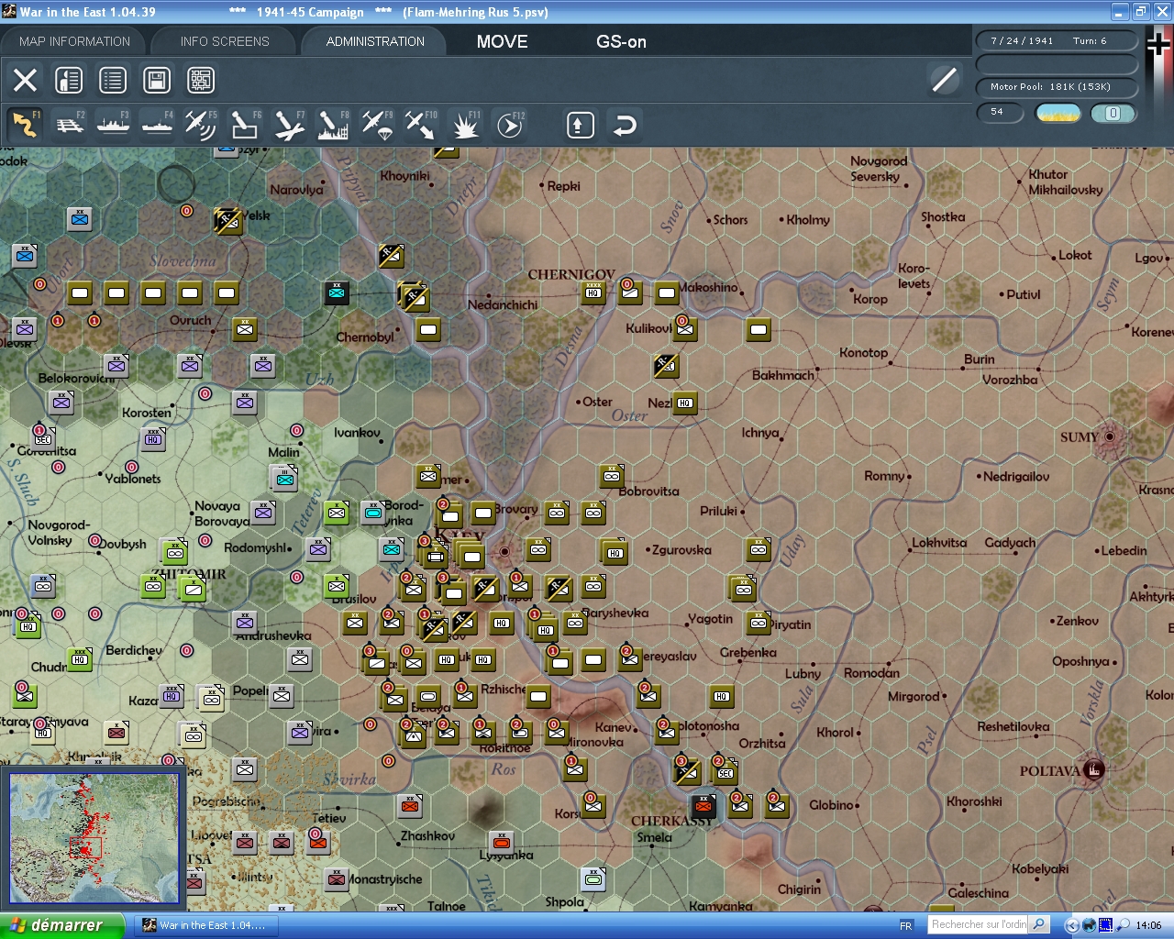Open the FR language indicator
This screenshot has width=1174, height=939.
[906, 926]
